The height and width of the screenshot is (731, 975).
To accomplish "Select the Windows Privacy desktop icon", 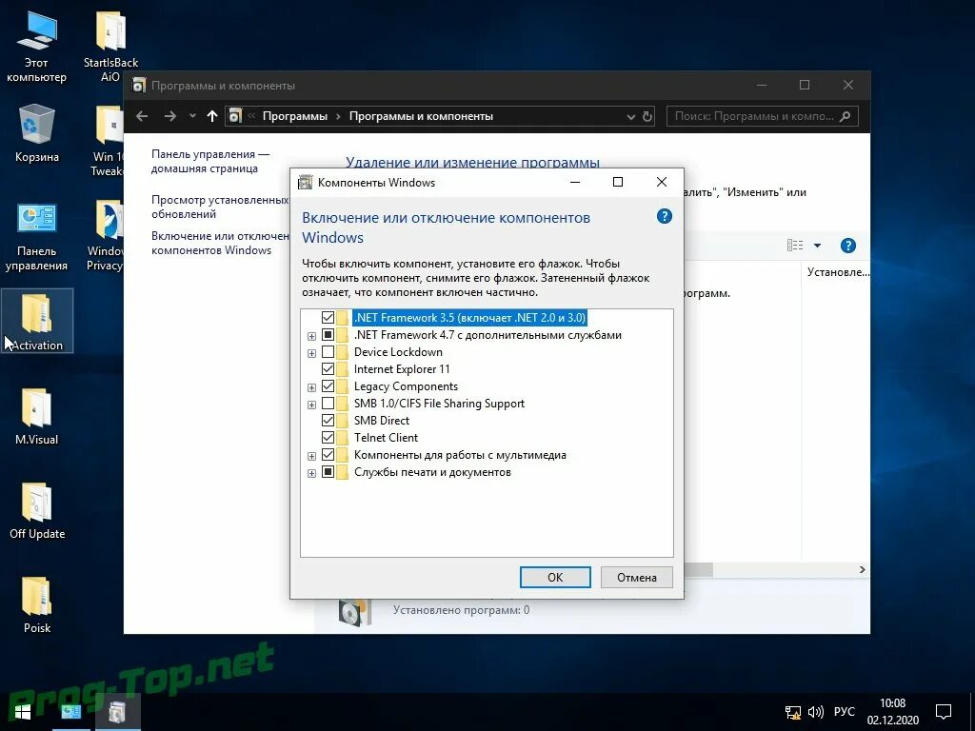I will click(x=105, y=236).
